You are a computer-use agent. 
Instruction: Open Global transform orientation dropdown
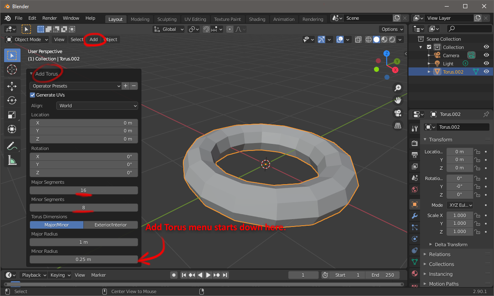[169, 29]
